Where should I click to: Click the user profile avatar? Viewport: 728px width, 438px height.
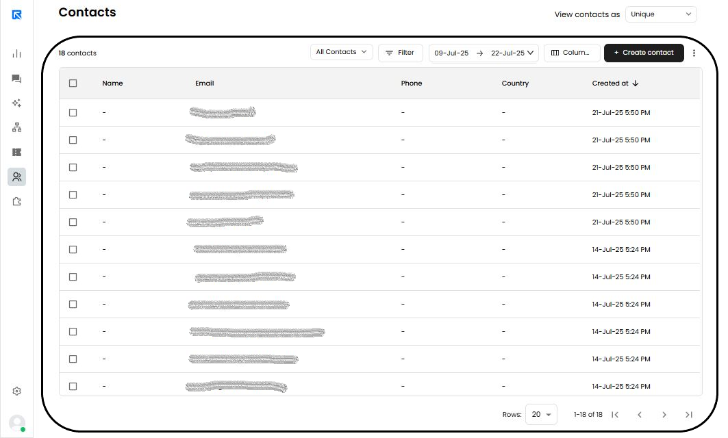17,423
